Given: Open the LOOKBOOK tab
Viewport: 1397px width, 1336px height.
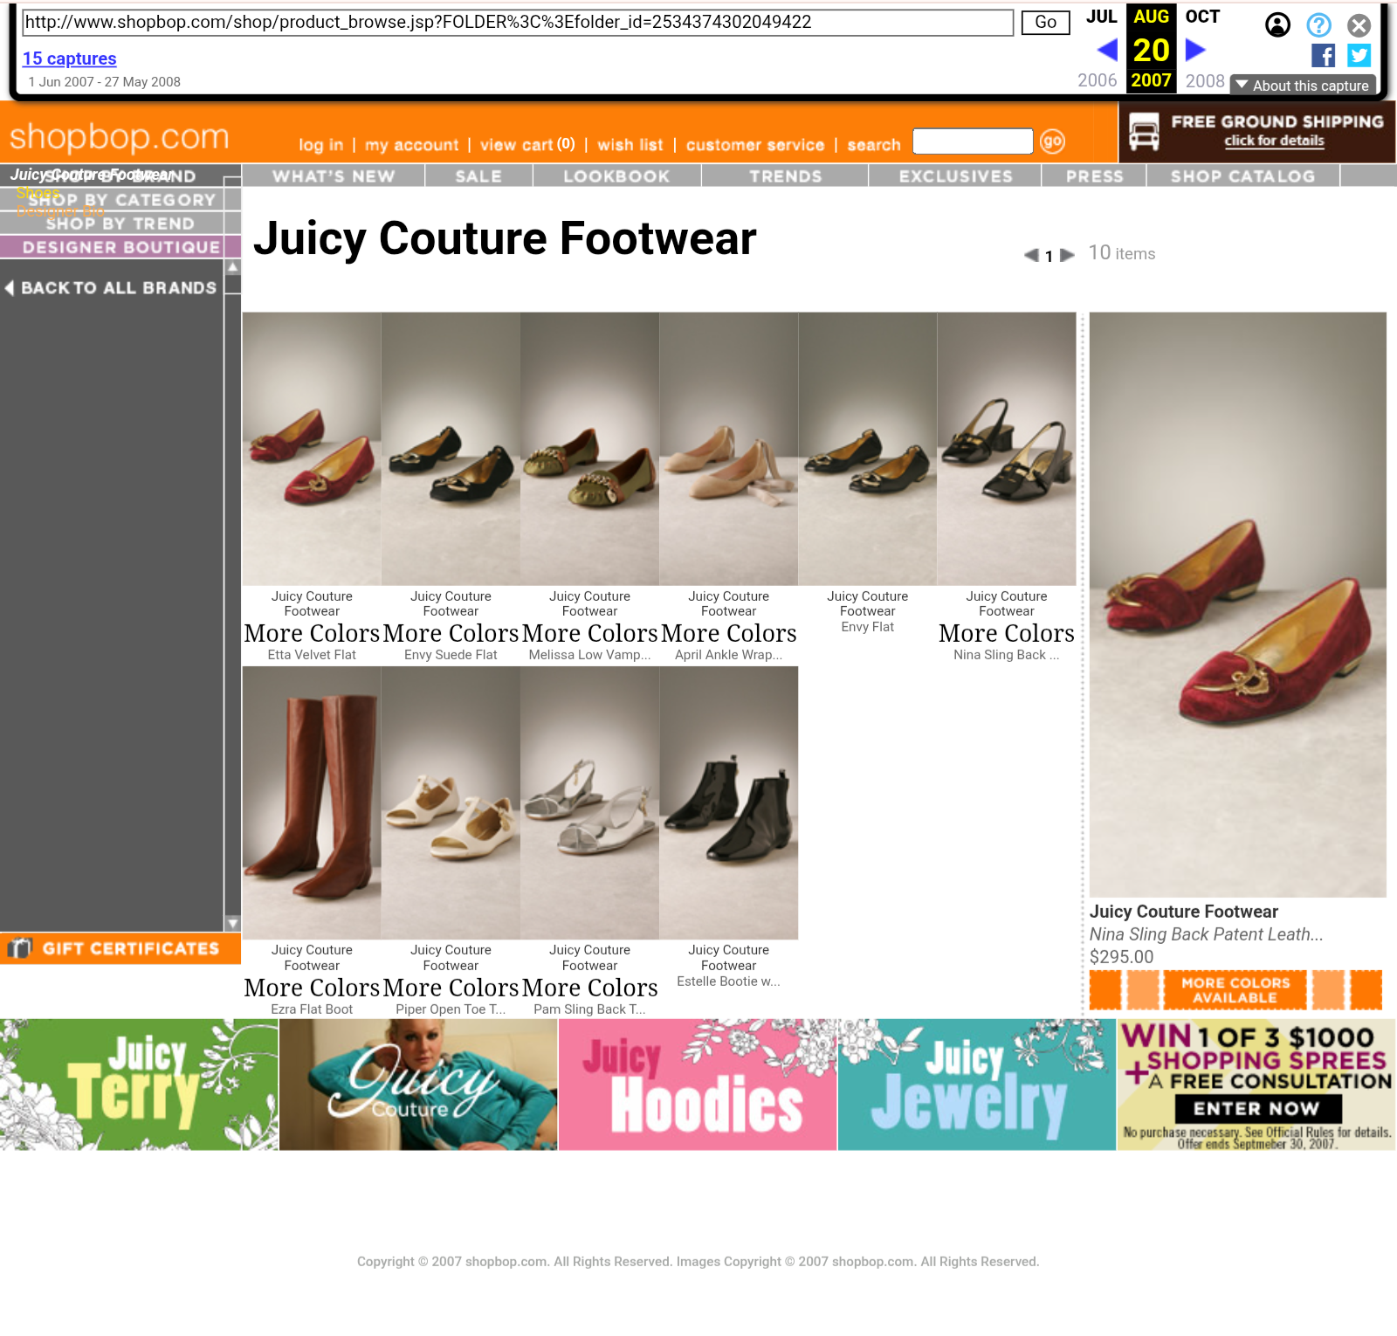Looking at the screenshot, I should pos(616,176).
